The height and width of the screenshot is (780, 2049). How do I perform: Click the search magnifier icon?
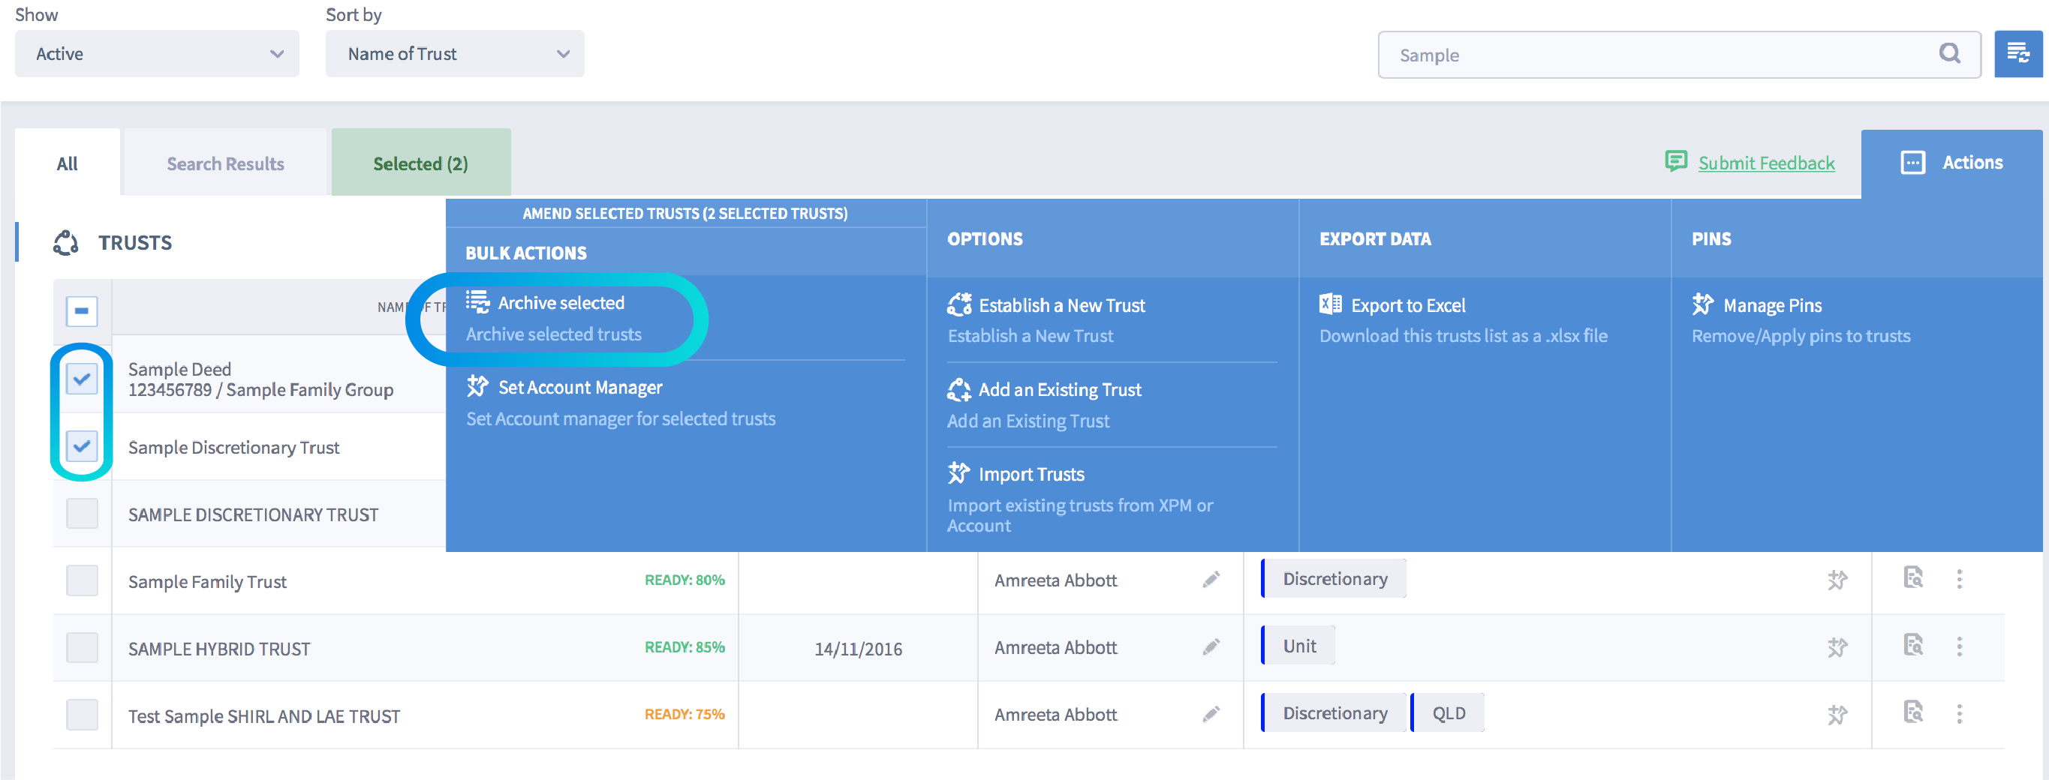(x=1948, y=54)
